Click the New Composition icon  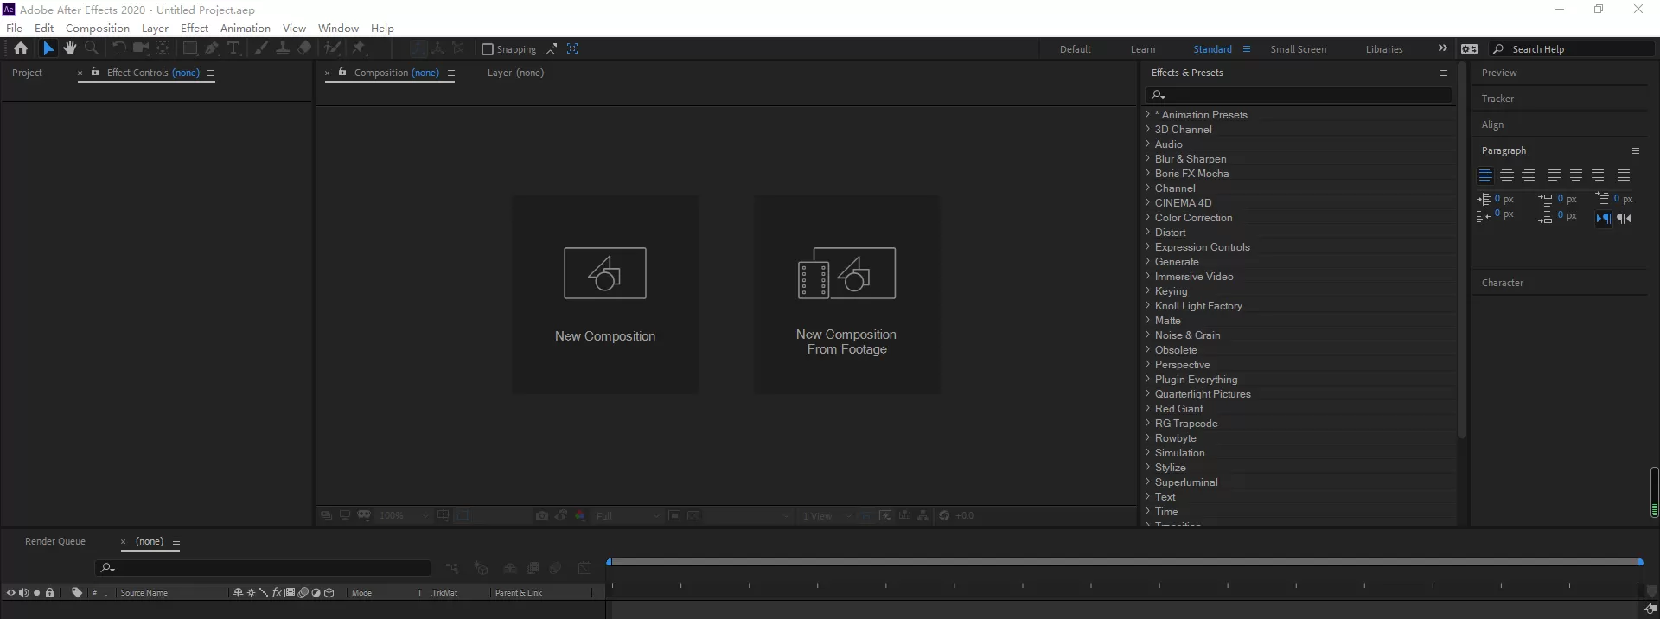point(605,273)
